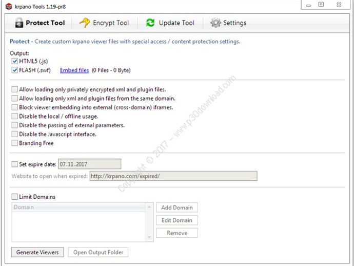
Task: Open the Settings tab
Action: pos(228,23)
